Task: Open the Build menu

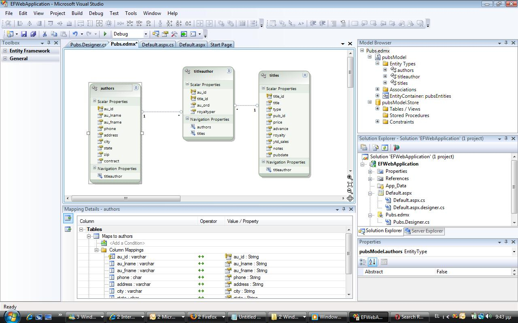Action: pos(77,13)
